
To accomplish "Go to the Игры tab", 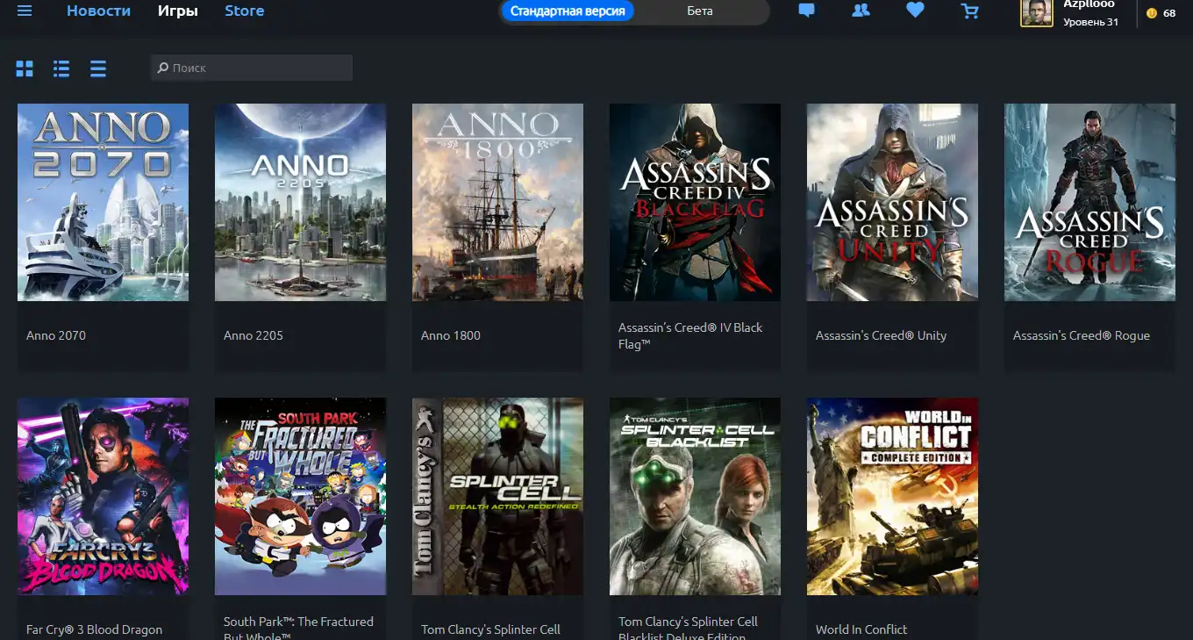I will point(178,11).
